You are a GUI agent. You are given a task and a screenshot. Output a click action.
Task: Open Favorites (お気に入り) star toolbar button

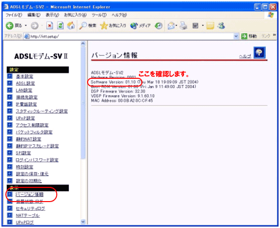(x=113, y=26)
